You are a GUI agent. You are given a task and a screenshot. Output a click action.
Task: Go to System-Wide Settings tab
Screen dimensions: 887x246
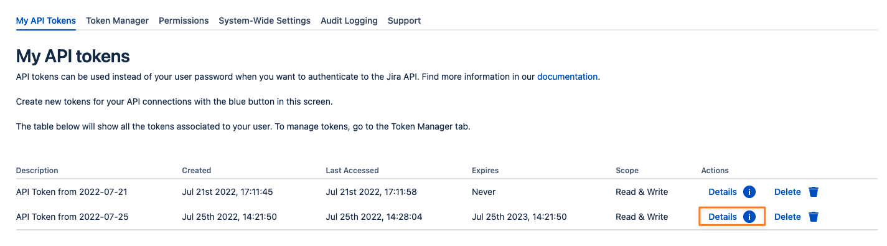pyautogui.click(x=265, y=21)
